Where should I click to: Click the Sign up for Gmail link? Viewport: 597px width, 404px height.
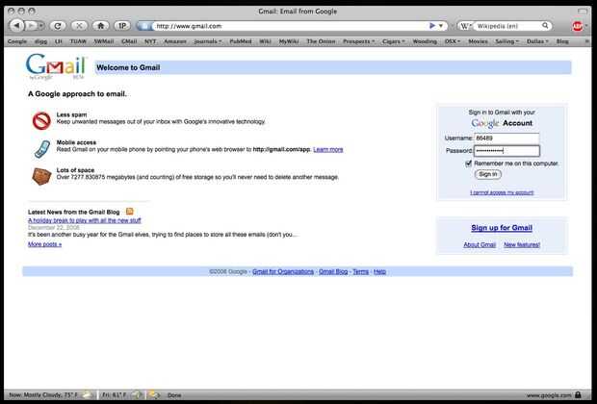click(502, 228)
